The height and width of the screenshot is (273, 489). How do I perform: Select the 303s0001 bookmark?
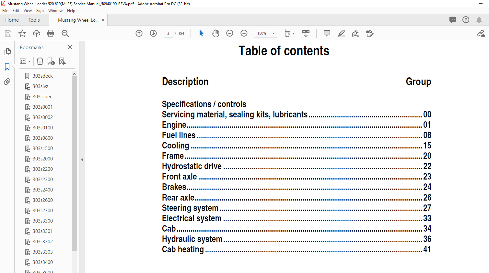click(x=42, y=107)
